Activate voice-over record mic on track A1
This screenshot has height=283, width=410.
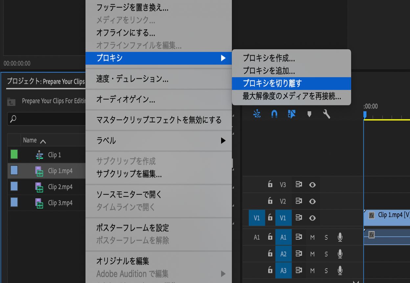click(x=340, y=237)
